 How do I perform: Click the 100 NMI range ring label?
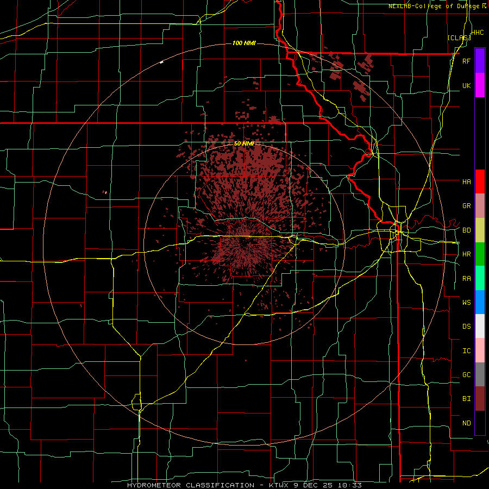click(x=244, y=43)
